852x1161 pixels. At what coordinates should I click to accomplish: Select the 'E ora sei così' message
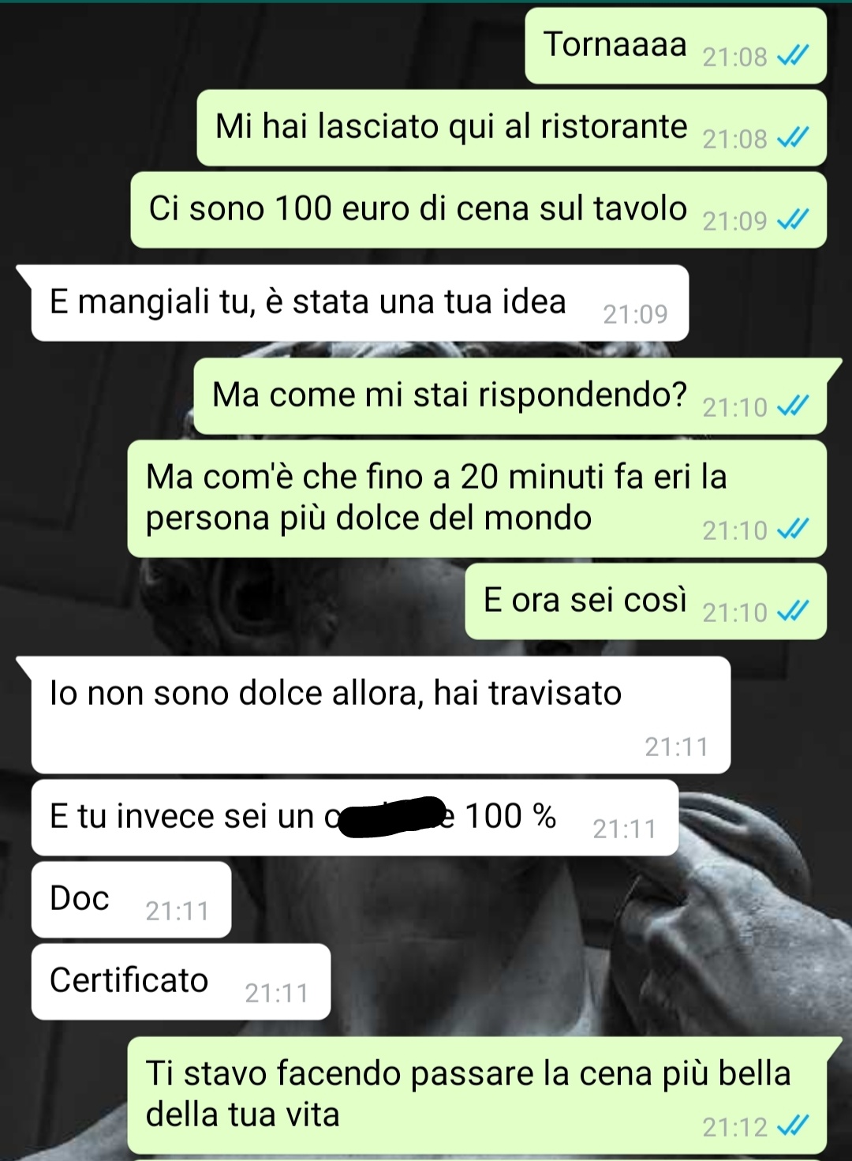646,601
